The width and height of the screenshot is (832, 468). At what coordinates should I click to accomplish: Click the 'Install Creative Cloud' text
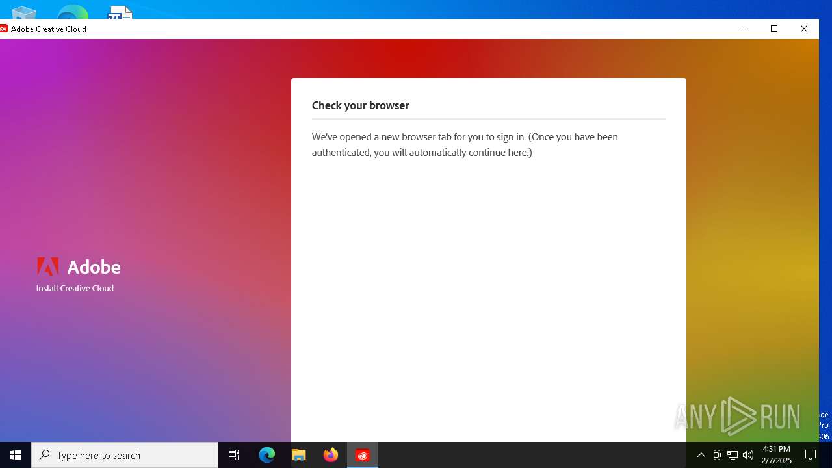click(75, 288)
